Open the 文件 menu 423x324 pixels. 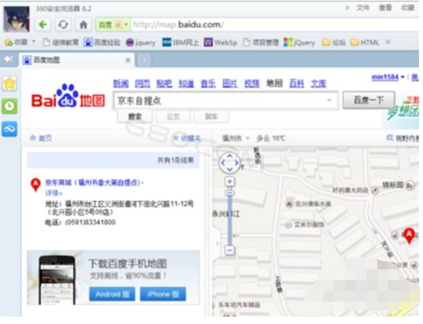pyautogui.click(x=362, y=8)
